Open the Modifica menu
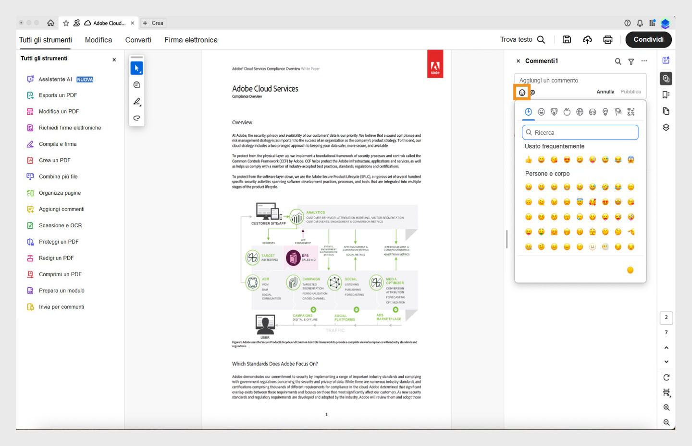 click(x=99, y=40)
